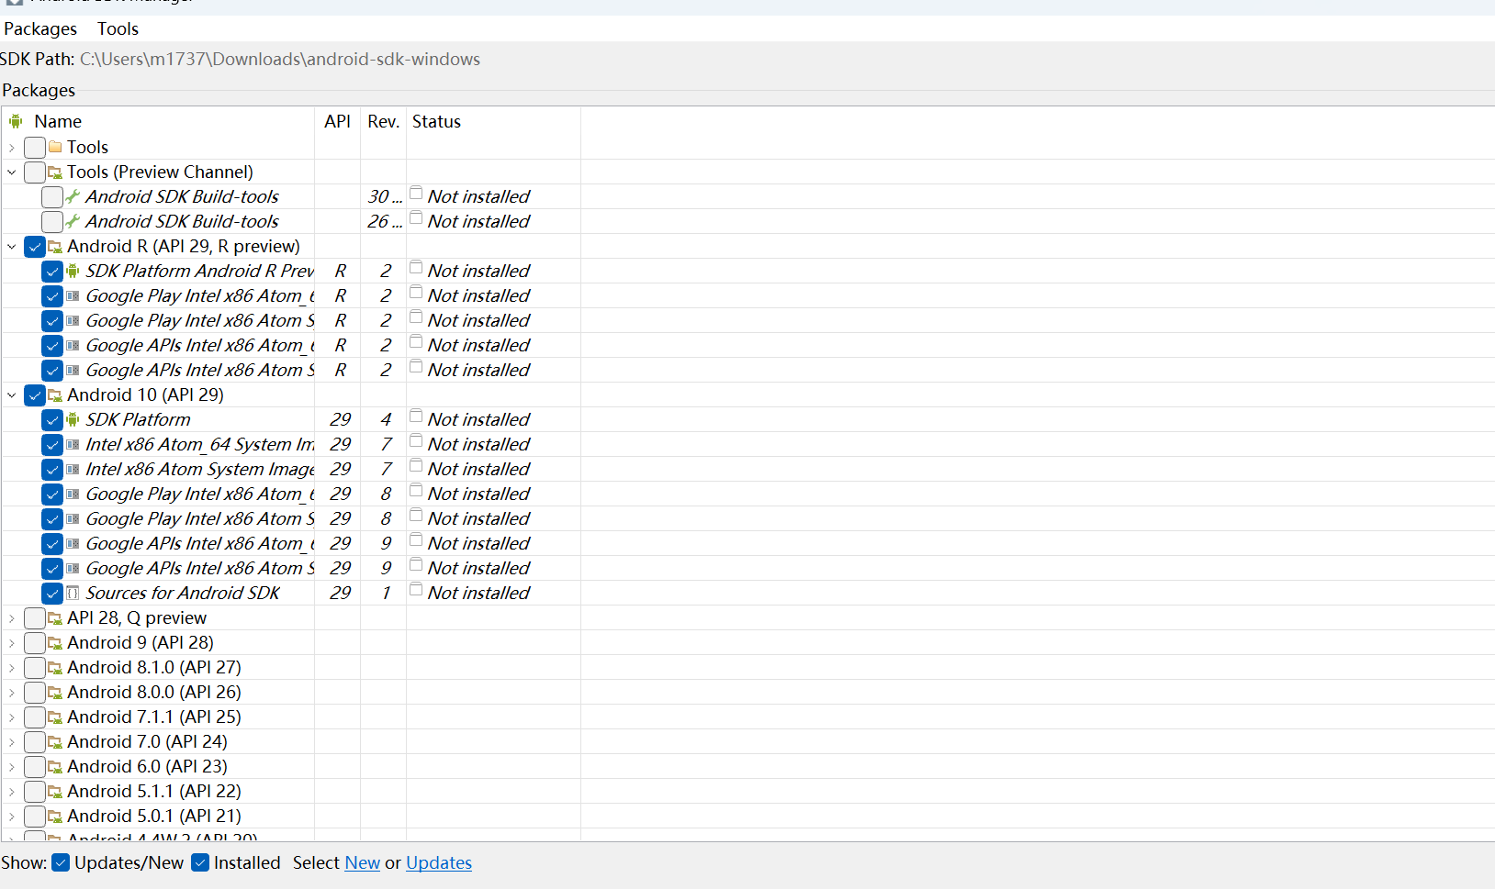Expand the Android 7.1.1 (API 25) group
The width and height of the screenshot is (1495, 889).
(11, 717)
